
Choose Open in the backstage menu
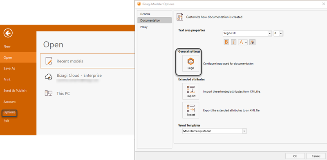18,58
